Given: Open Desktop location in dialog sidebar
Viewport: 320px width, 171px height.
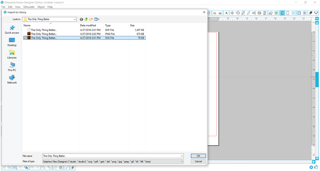Looking at the screenshot, I should [12, 42].
